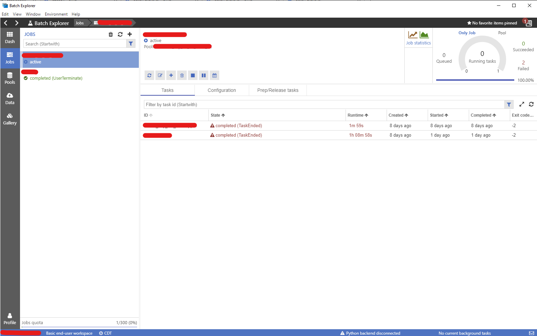537x336 pixels.
Task: Open Job statistics graphs
Action: point(418,38)
